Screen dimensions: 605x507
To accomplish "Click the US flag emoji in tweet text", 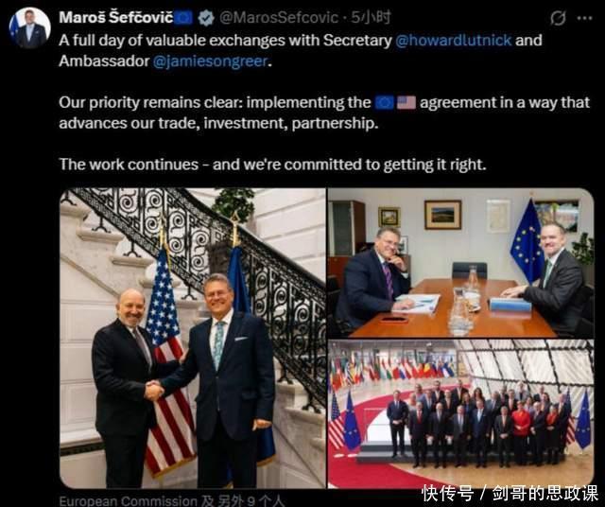I will (406, 103).
